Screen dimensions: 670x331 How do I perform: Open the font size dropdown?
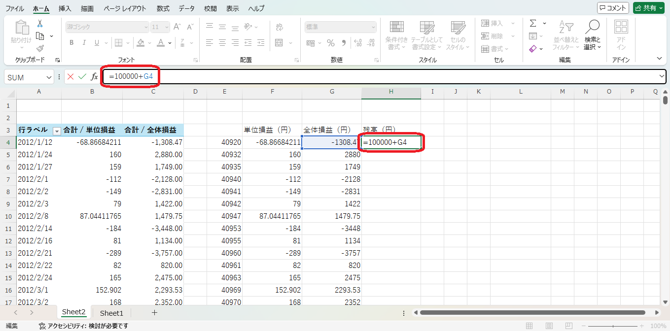(x=167, y=27)
